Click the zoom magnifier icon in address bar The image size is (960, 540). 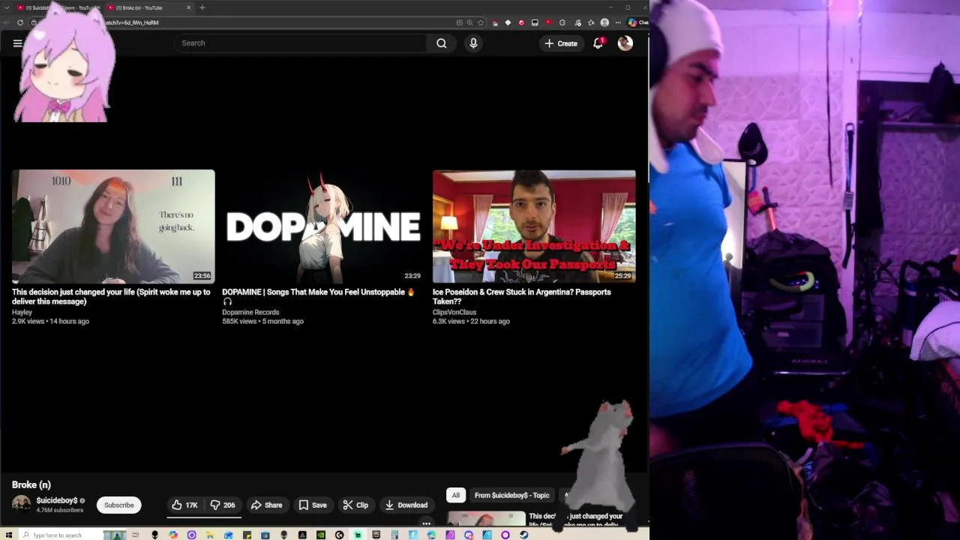point(470,22)
